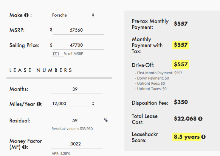
Task: Click the $22,068 Total Lease Cost value
Action: 185,119
